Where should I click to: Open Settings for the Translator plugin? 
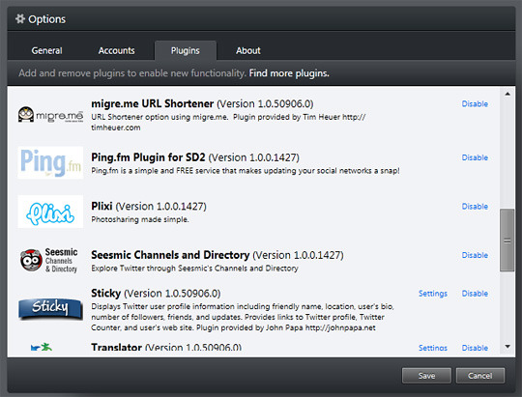pyautogui.click(x=433, y=348)
